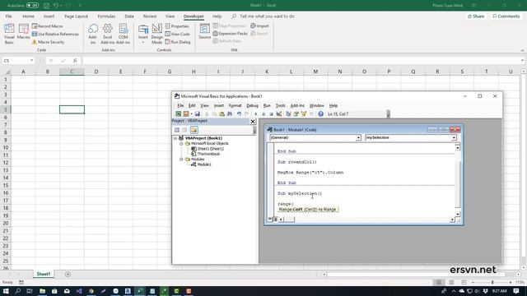Open the Add-ins ribbon button
527x296 pixels.
point(93,34)
